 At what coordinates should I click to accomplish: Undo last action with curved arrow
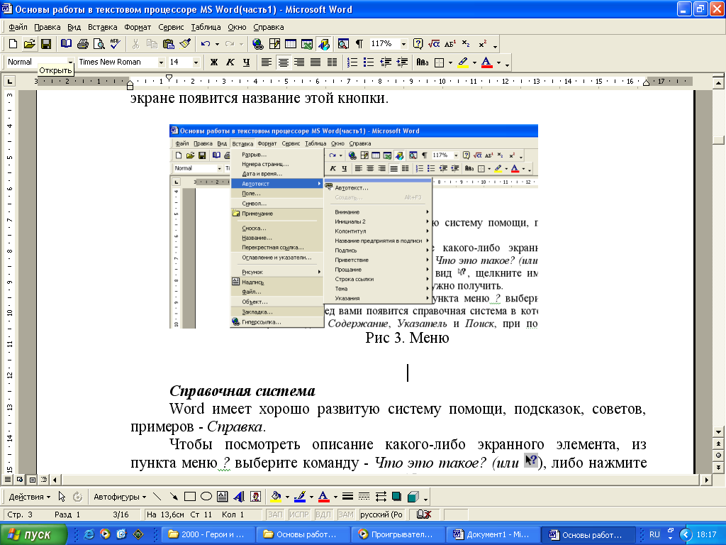pyautogui.click(x=205, y=44)
